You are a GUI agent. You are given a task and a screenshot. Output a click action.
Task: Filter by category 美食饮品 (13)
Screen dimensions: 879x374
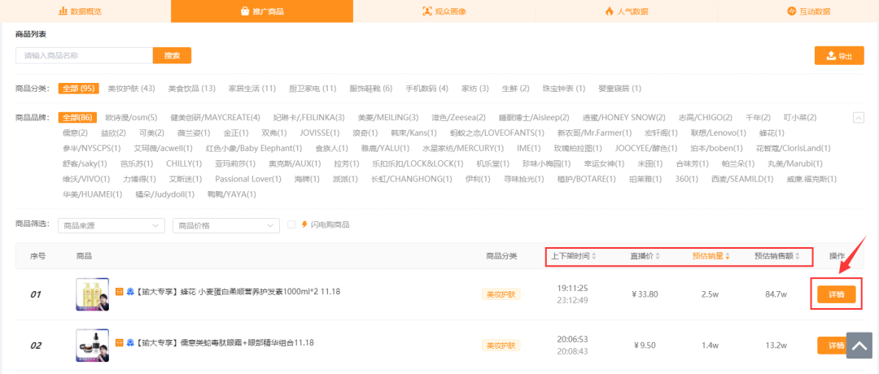192,89
